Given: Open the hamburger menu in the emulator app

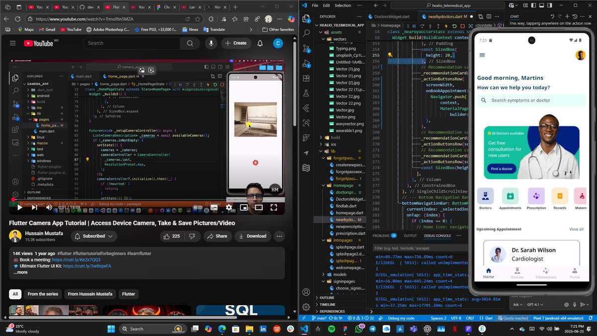Looking at the screenshot, I should [482, 55].
